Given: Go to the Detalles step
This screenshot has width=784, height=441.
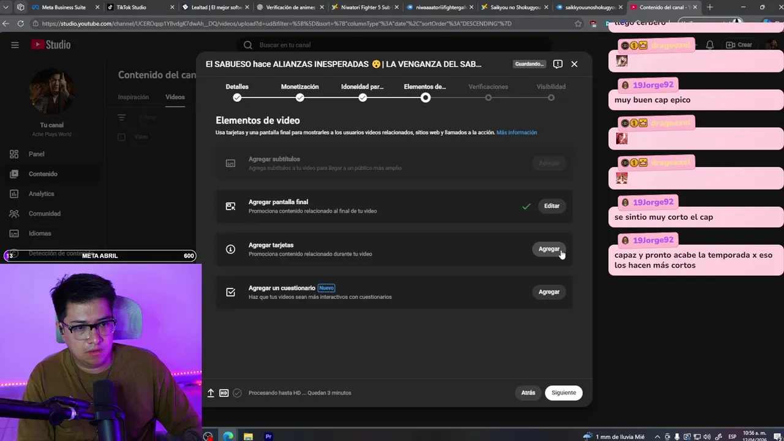Looking at the screenshot, I should pos(237,92).
